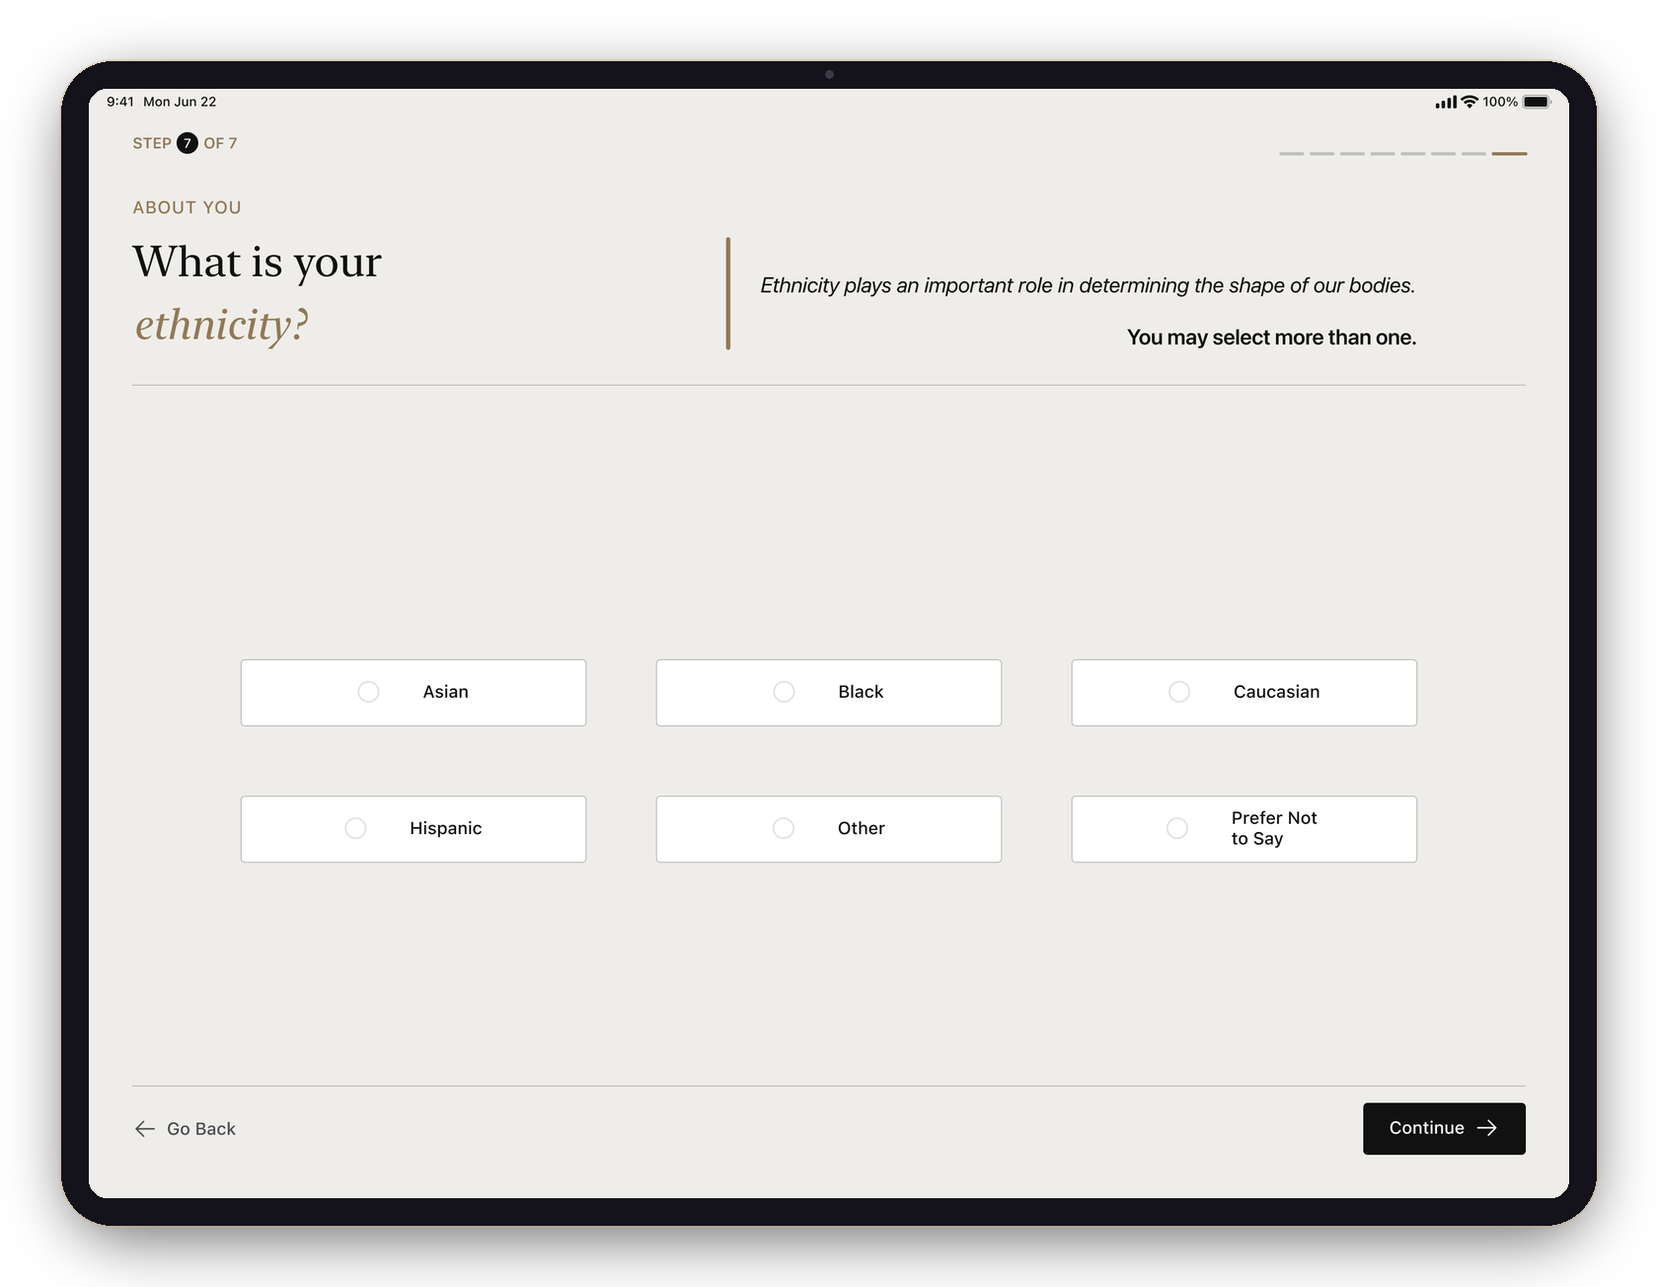
Task: Tap the Wi-Fi icon in status bar
Action: (x=1470, y=102)
